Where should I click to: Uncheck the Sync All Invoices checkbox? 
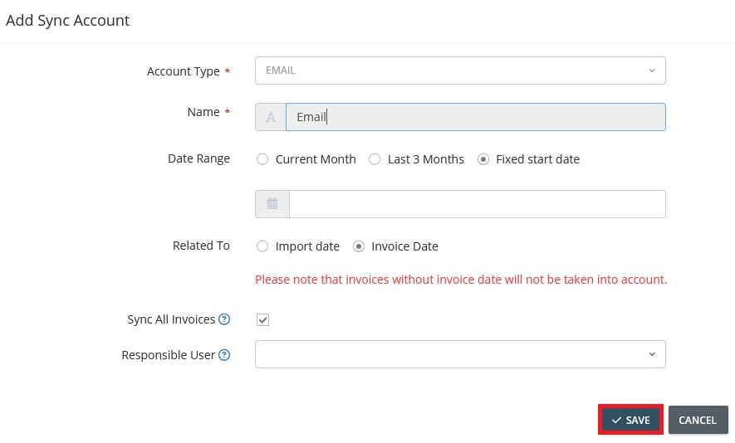click(263, 320)
